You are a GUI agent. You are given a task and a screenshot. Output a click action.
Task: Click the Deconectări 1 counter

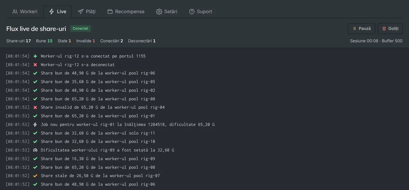coord(142,41)
